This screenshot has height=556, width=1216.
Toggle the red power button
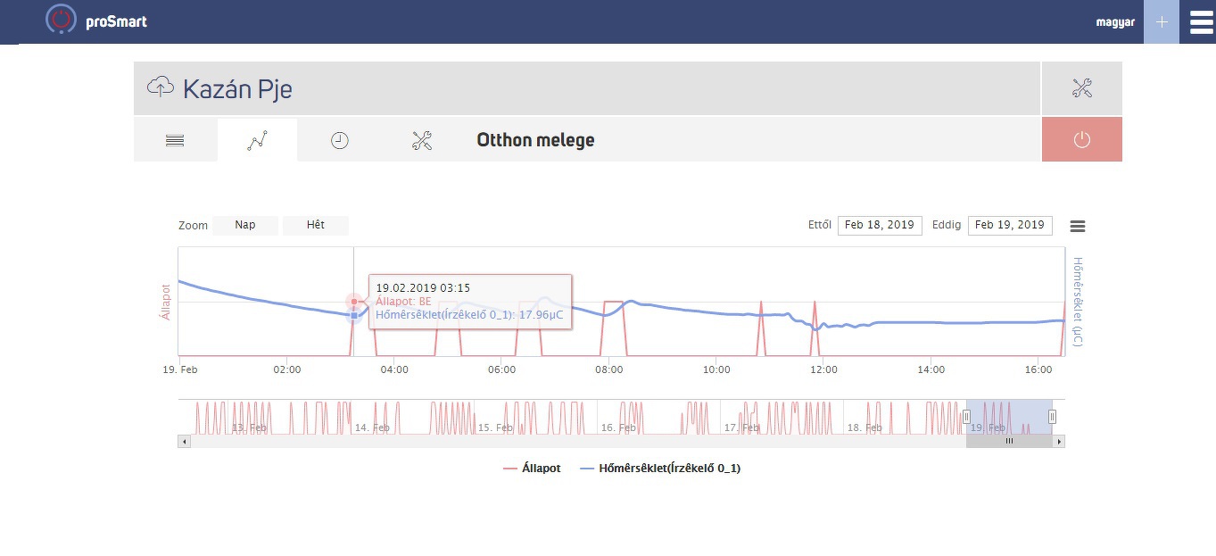pyautogui.click(x=1081, y=140)
